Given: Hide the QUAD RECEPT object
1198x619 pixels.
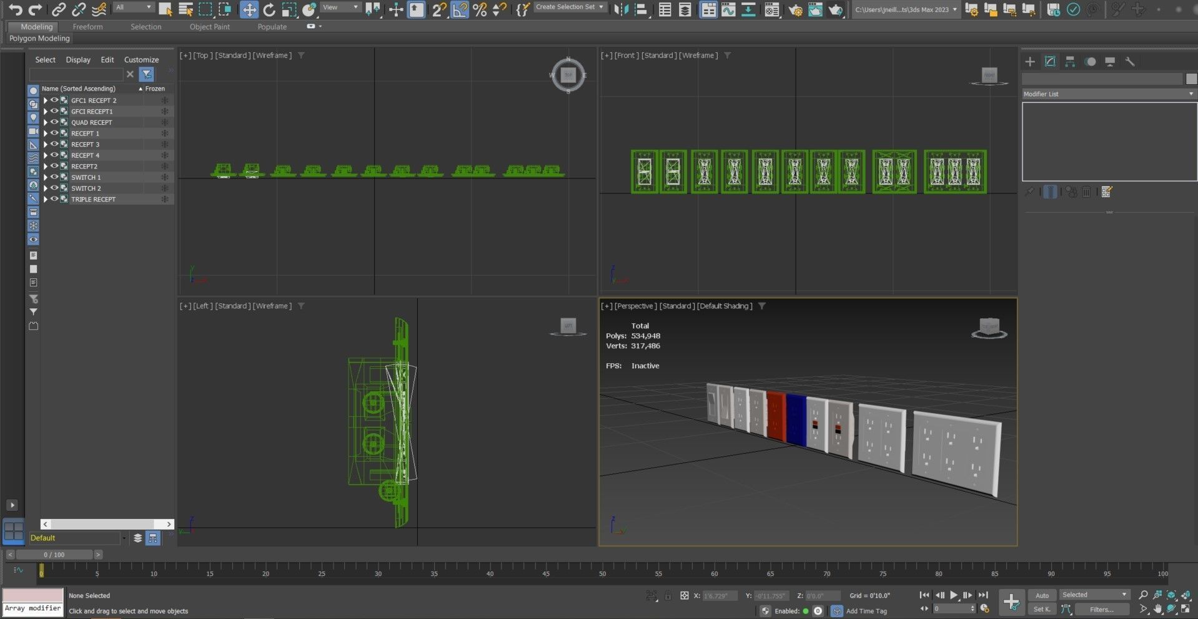Looking at the screenshot, I should pyautogui.click(x=54, y=122).
